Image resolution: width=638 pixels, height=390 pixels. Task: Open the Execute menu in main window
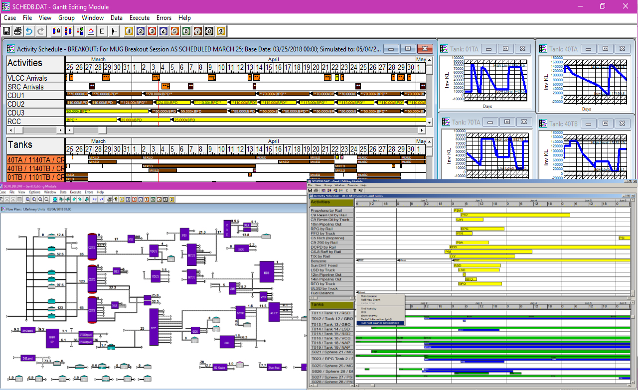(140, 18)
